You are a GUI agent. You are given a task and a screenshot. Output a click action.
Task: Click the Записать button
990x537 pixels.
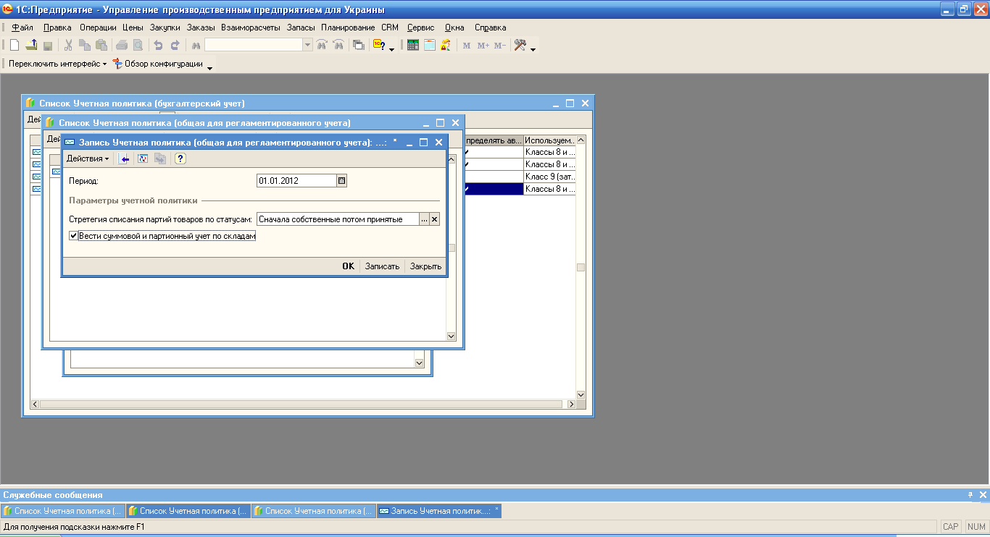coord(382,266)
